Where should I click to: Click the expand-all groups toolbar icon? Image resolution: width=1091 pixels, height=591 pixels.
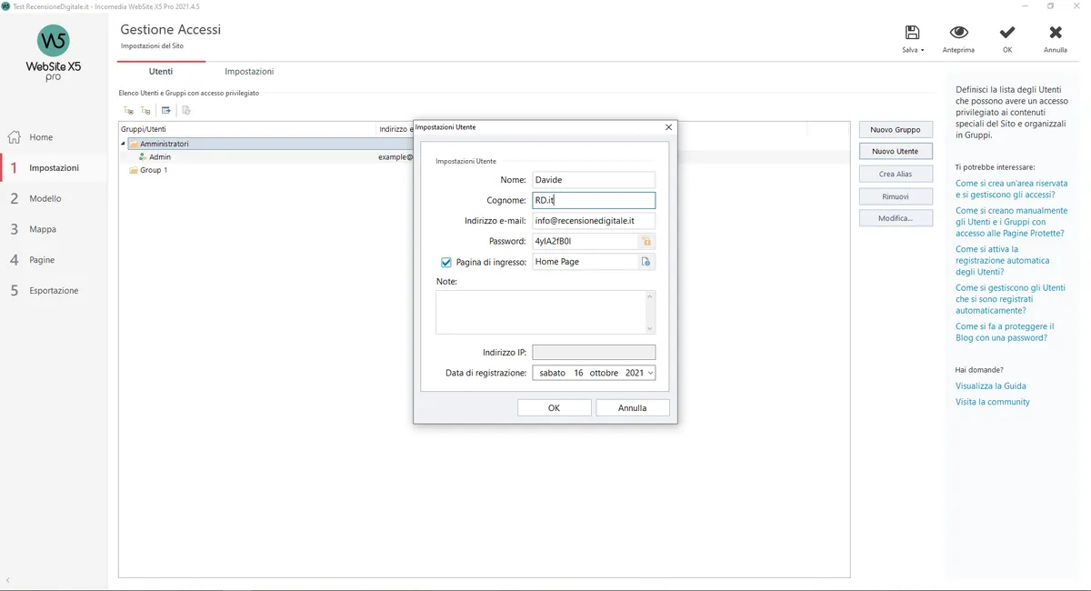point(128,111)
